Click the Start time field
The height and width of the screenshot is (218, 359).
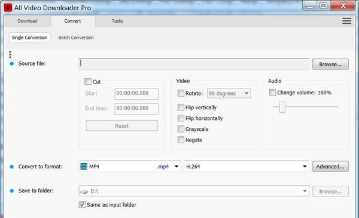pos(136,94)
